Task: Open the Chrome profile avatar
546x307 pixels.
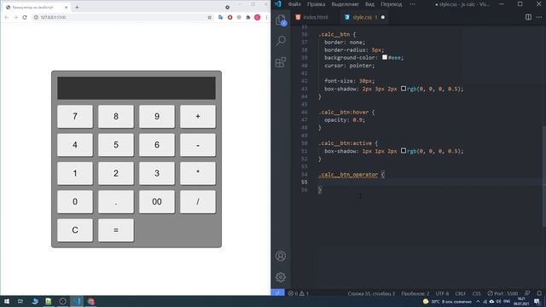Action: tap(258, 17)
